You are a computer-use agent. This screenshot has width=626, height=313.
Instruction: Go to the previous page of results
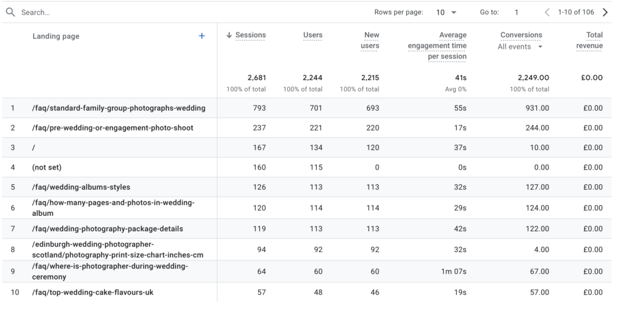pyautogui.click(x=547, y=12)
